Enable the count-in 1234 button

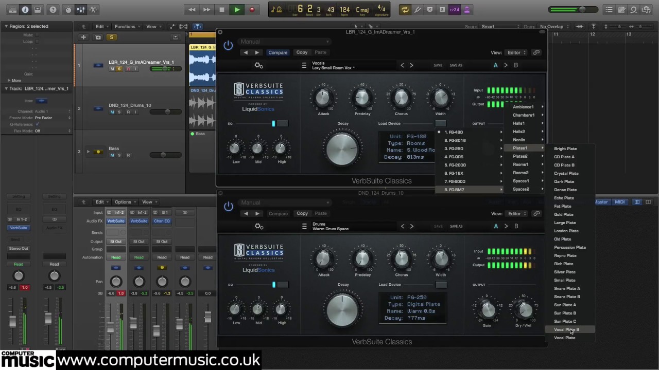pyautogui.click(x=454, y=10)
